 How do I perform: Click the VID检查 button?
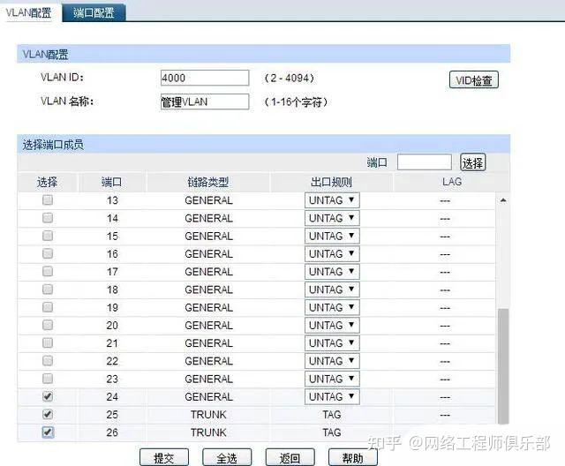point(474,80)
